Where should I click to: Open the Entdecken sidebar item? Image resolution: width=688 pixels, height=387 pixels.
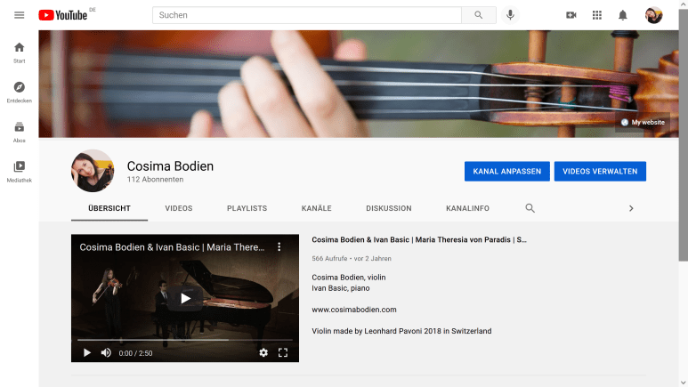[19, 92]
